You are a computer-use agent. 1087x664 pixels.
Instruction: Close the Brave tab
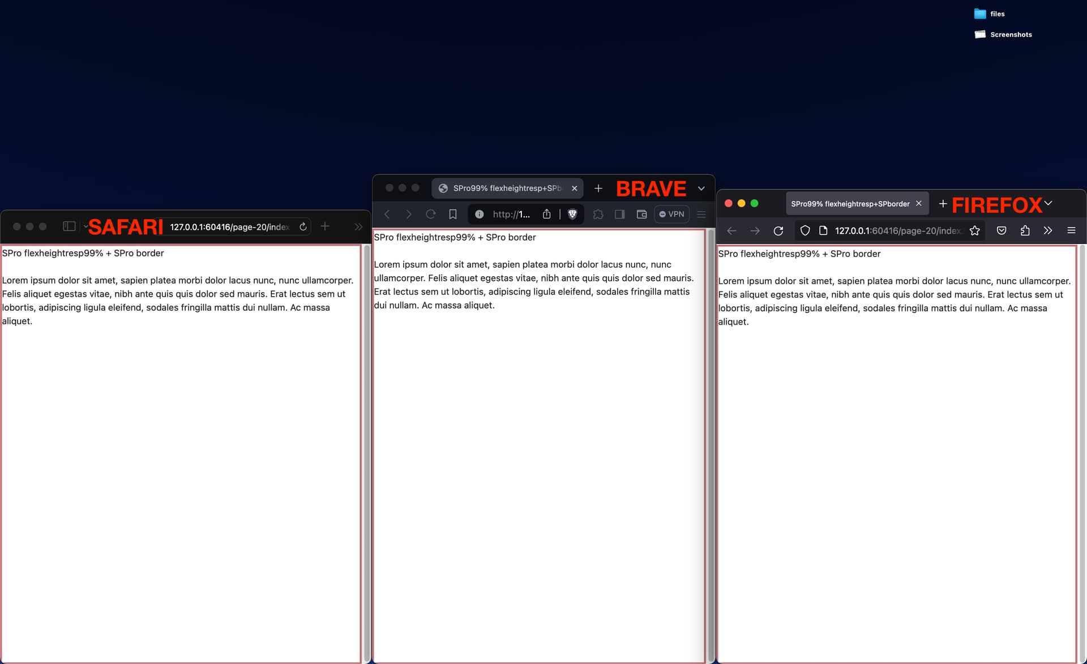[x=575, y=188]
